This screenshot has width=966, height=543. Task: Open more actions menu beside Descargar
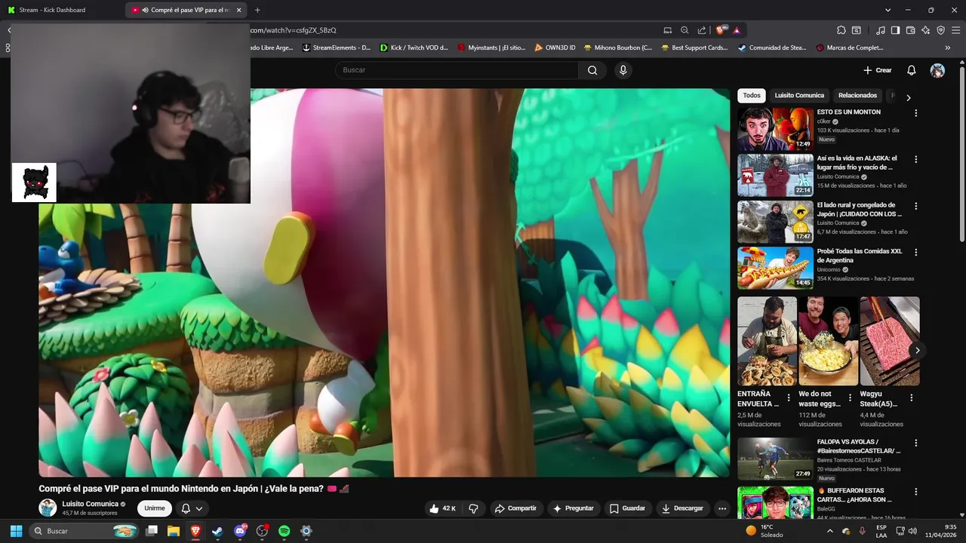click(x=722, y=508)
